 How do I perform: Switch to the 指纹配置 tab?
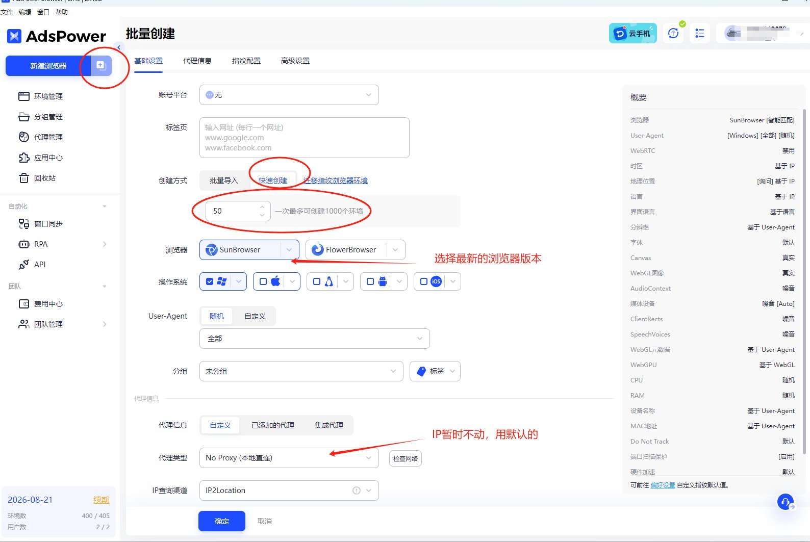(x=246, y=61)
